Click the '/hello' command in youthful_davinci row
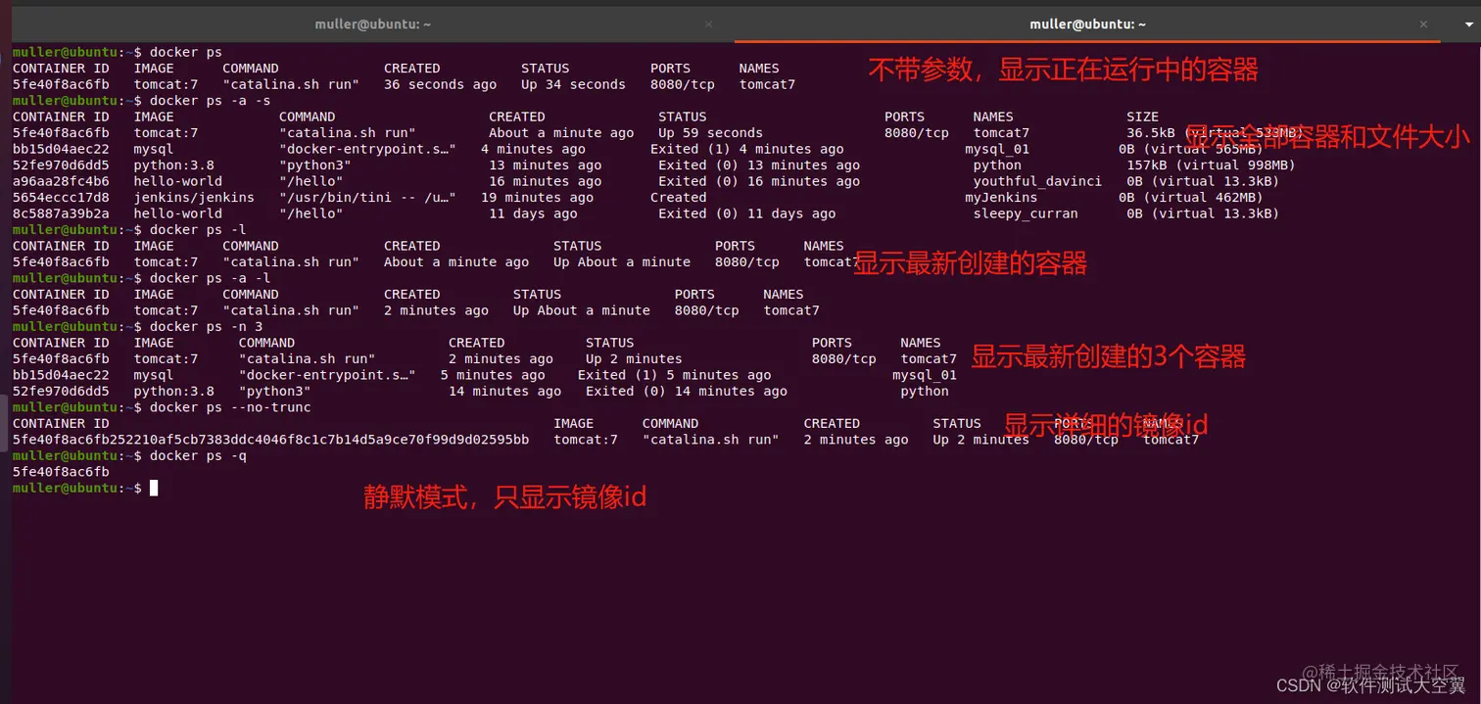 [x=311, y=181]
